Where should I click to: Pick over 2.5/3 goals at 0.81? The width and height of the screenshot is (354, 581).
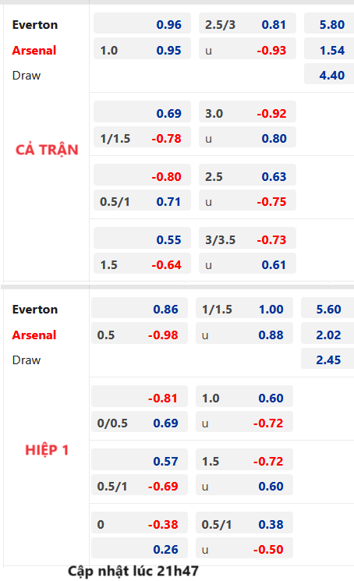coord(247,23)
